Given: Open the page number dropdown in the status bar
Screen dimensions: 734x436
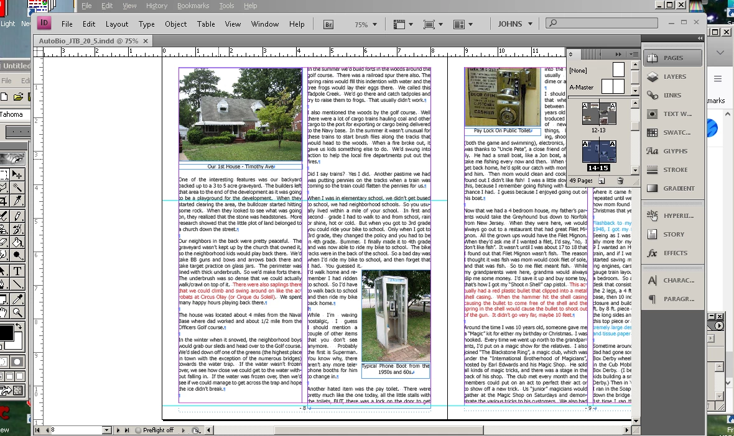Looking at the screenshot, I should [107, 430].
